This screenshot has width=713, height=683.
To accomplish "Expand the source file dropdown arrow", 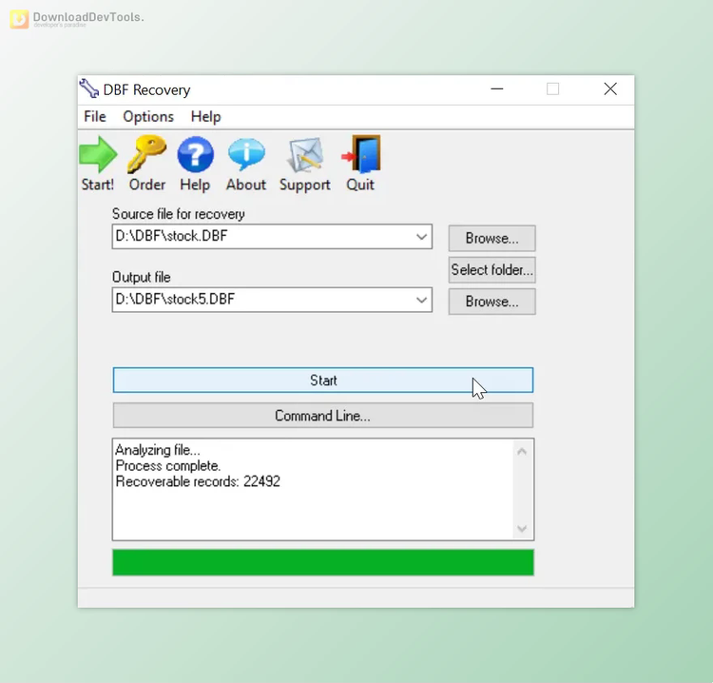I will click(x=421, y=237).
